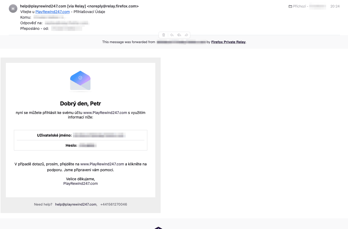Delete message with the trash icon
Image resolution: width=348 pixels, height=229 pixels.
164,35
